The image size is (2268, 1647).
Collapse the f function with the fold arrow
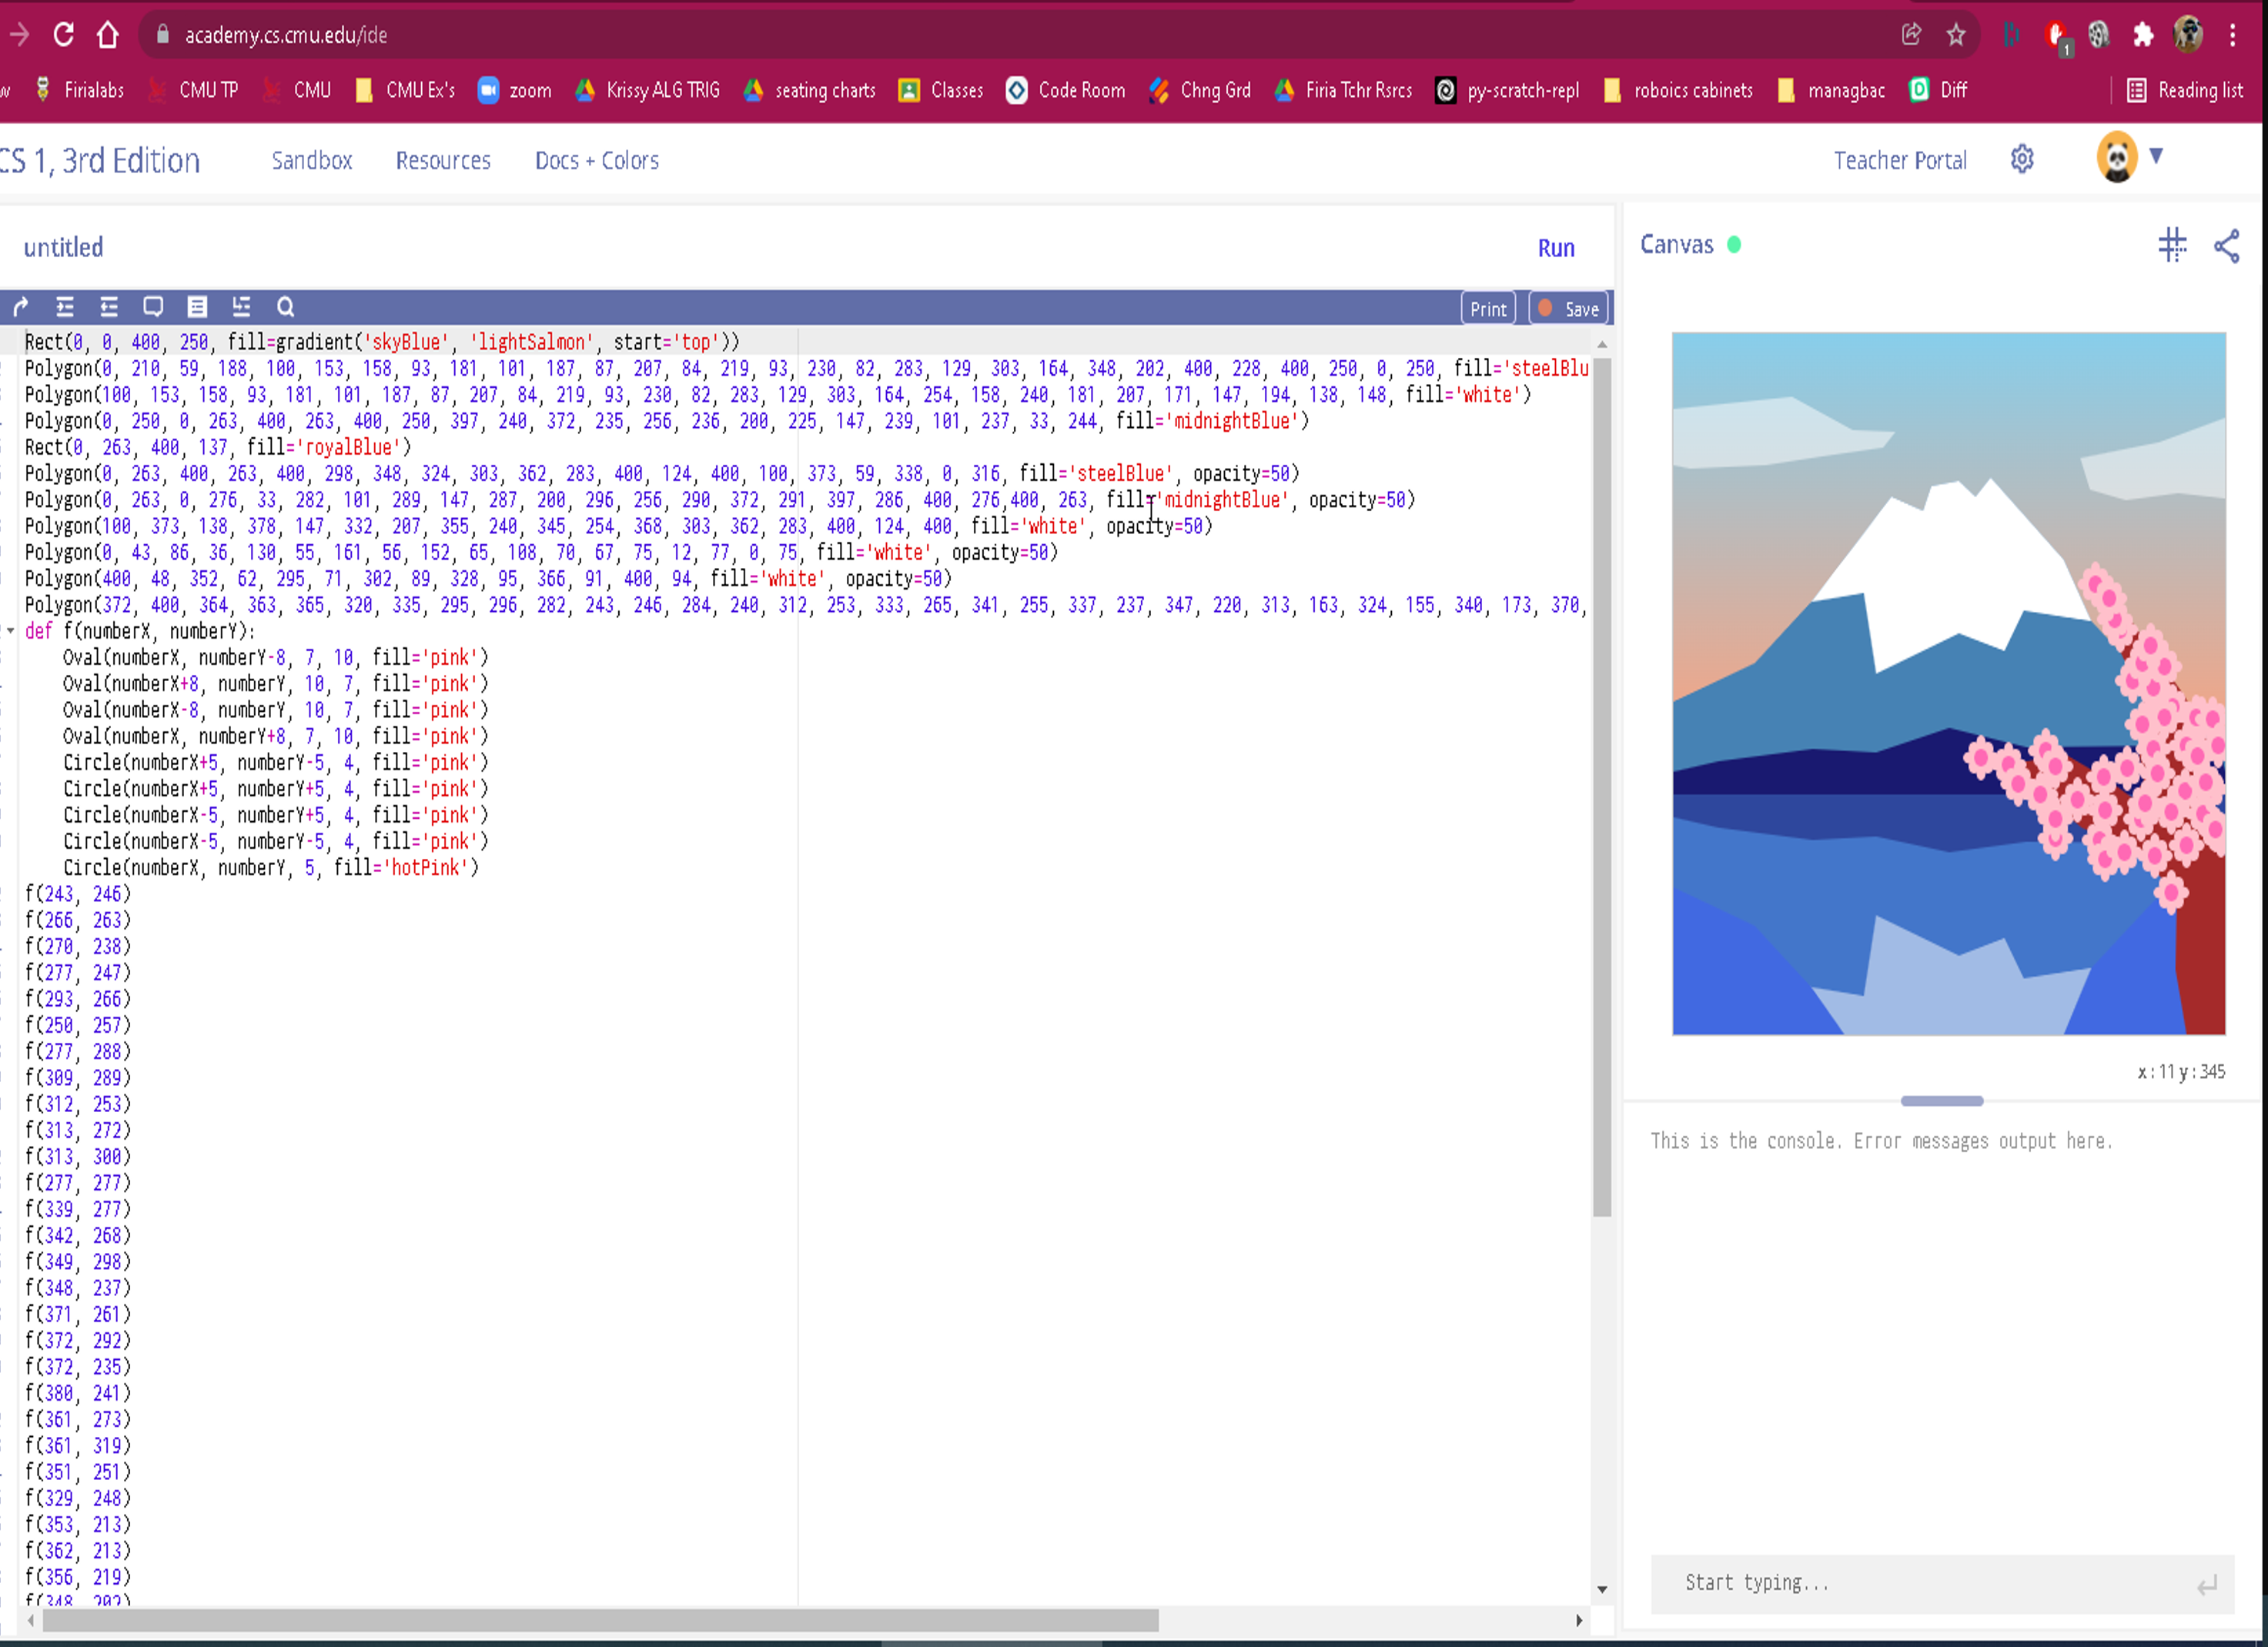(x=10, y=631)
